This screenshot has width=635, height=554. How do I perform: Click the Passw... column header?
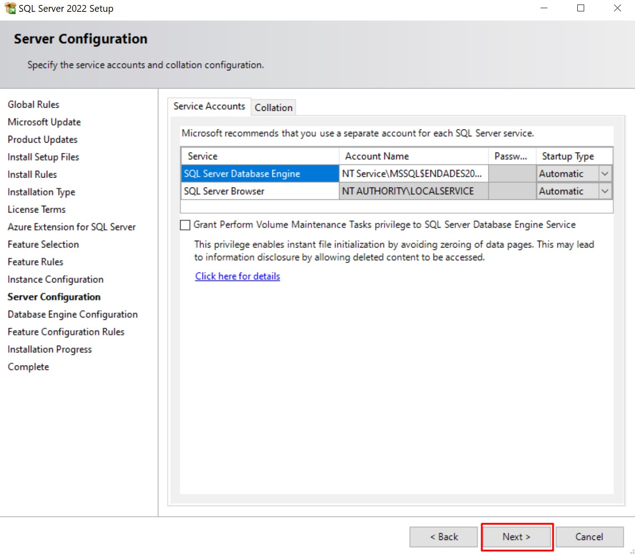(512, 156)
